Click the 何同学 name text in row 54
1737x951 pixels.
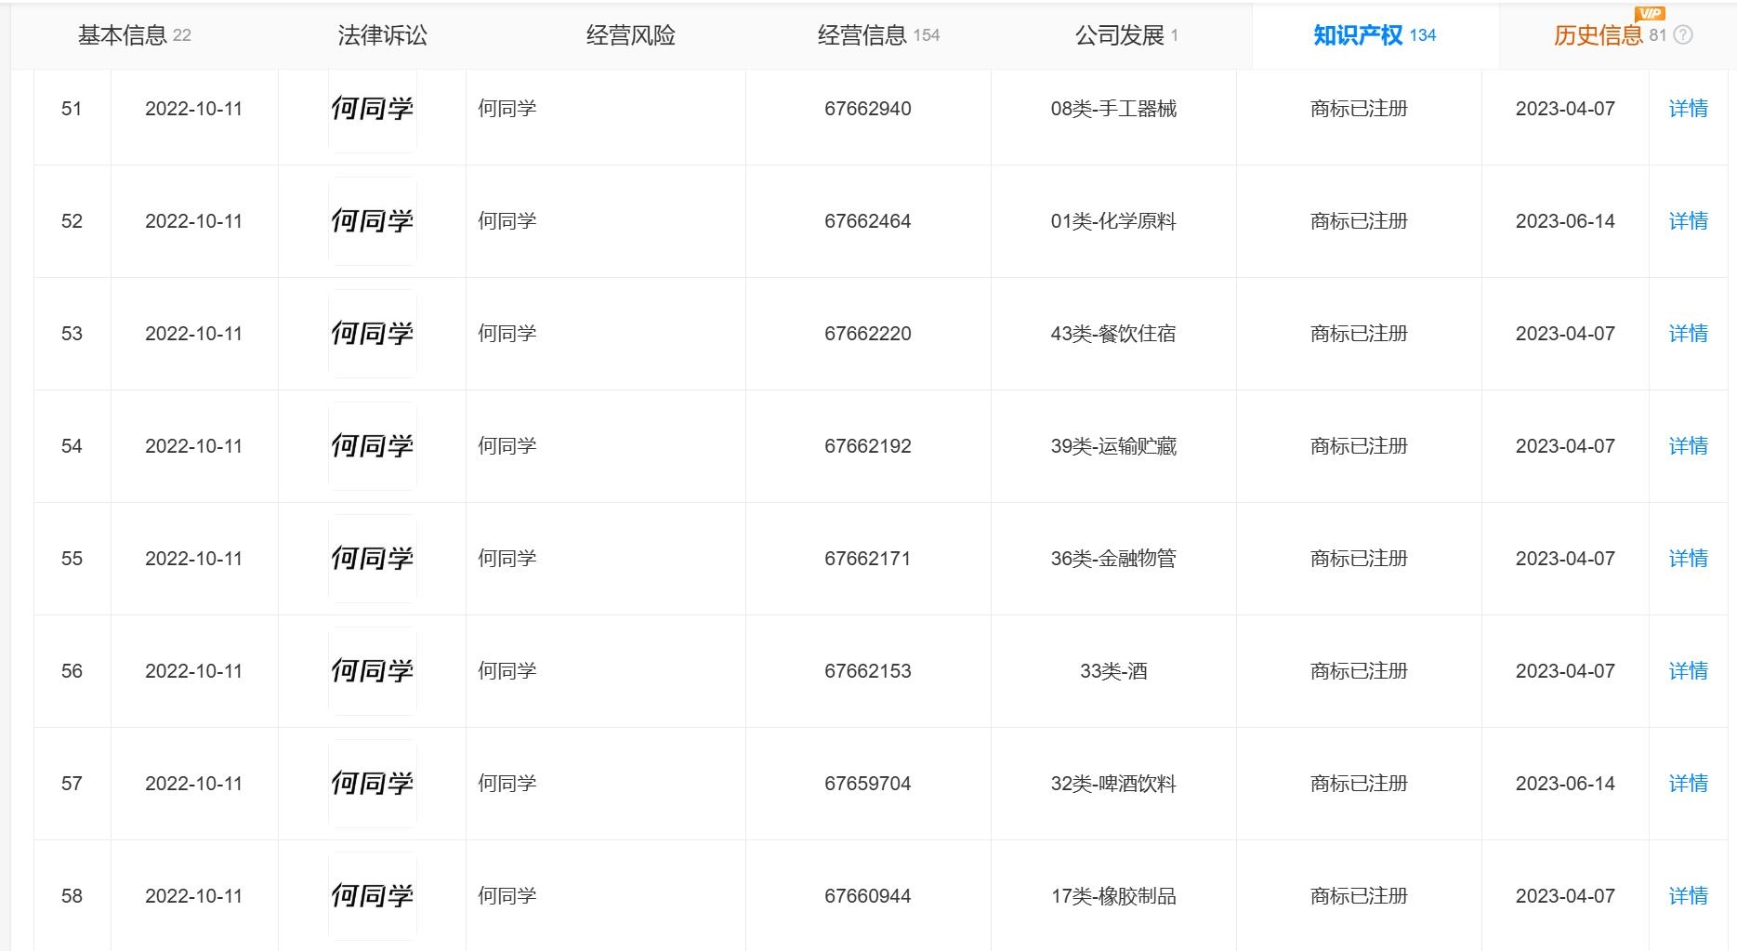tap(507, 446)
